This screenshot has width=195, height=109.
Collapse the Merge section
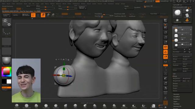tap(175, 76)
